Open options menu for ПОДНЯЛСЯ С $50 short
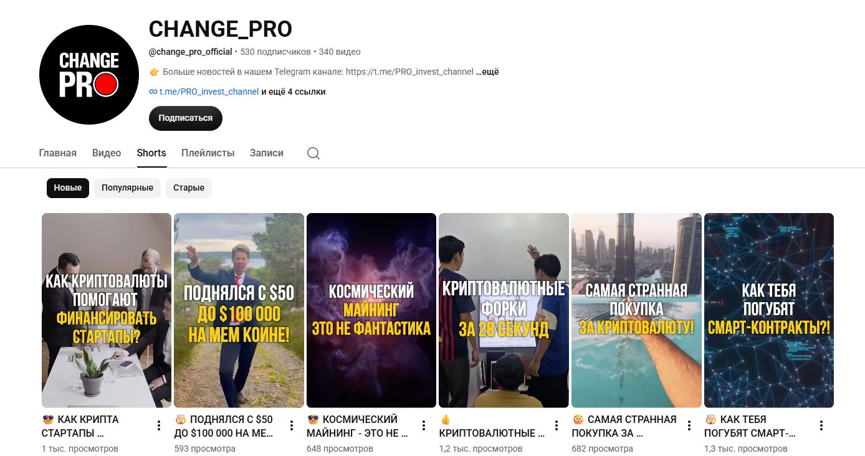This screenshot has height=456, width=865. [292, 425]
